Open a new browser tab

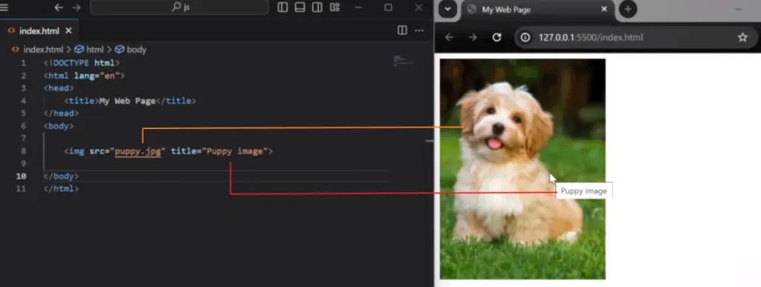click(628, 9)
